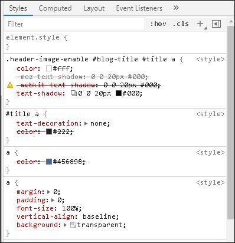This screenshot has height=243, width=235.
Task: Click the #fff color value
Action: click(61, 68)
